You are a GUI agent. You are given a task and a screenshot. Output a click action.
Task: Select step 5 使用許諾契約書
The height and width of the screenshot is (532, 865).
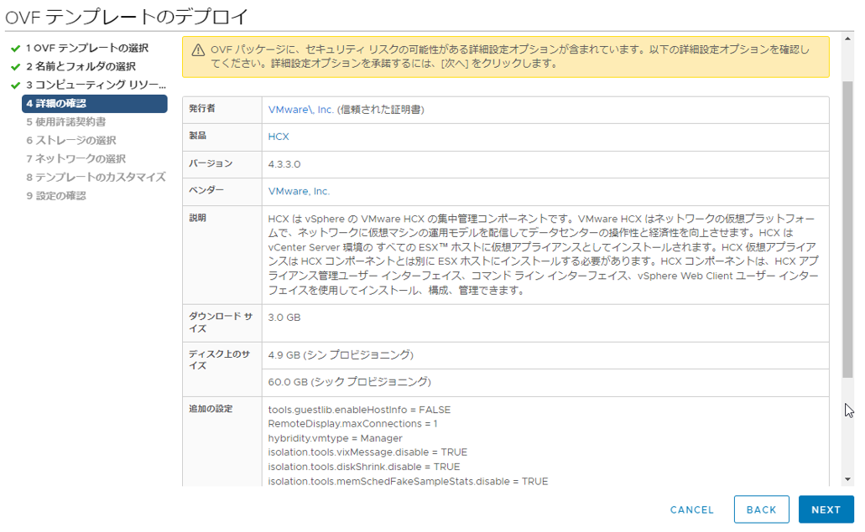point(65,122)
